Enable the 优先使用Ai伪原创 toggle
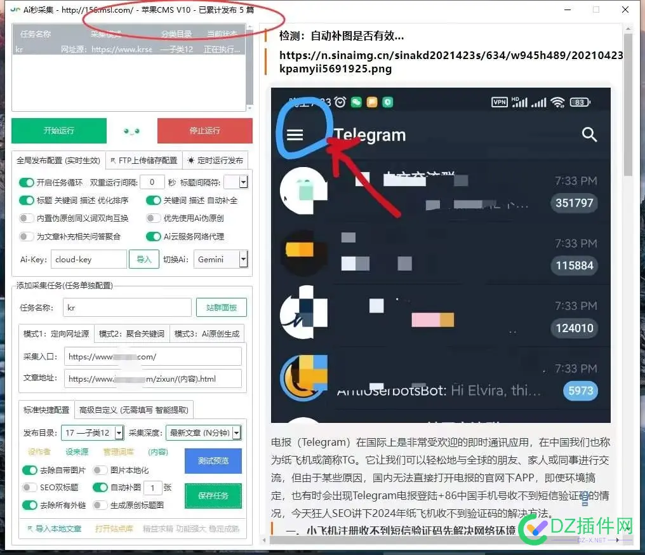The image size is (645, 555). [x=152, y=217]
